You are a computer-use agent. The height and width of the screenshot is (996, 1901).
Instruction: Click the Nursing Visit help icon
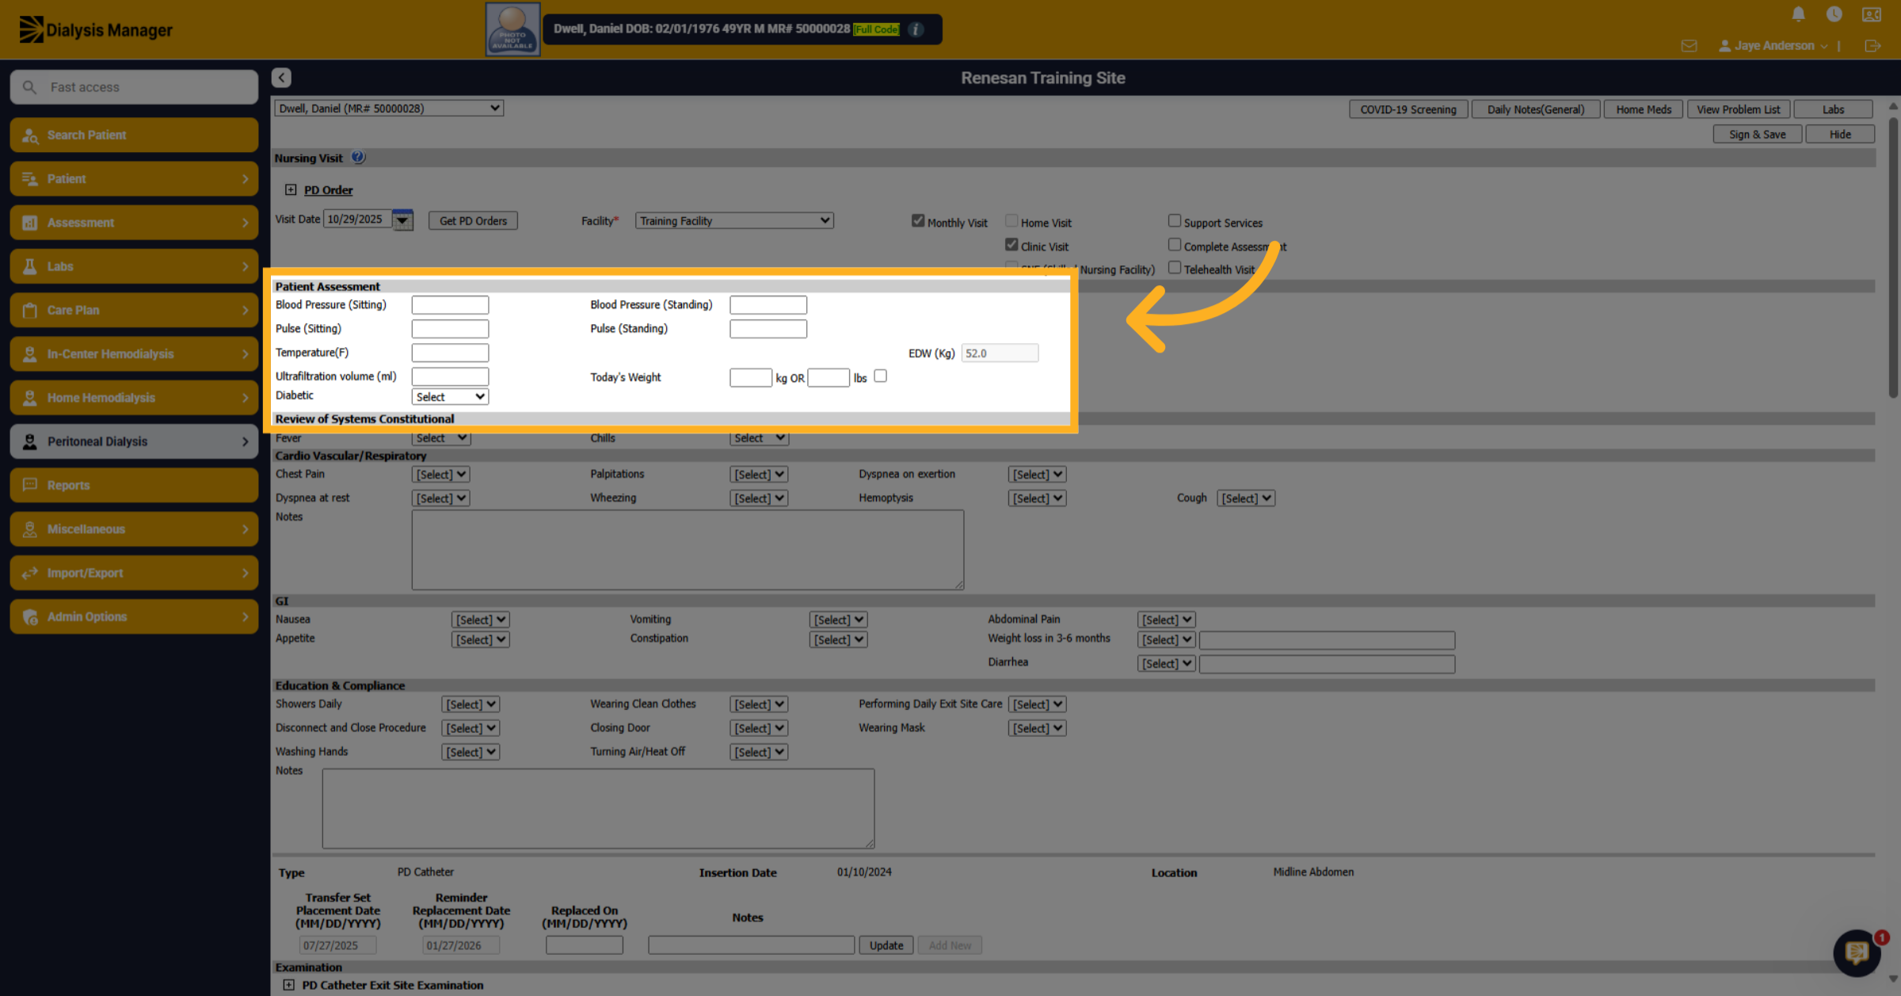pos(358,157)
